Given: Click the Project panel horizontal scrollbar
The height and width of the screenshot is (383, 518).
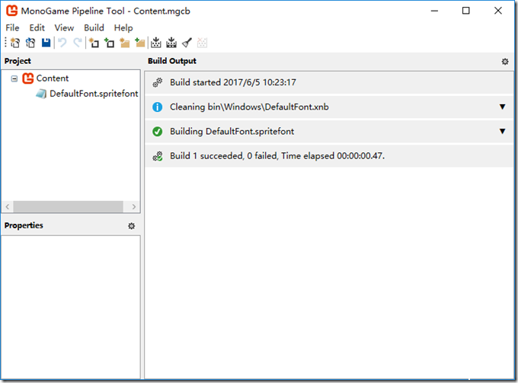Looking at the screenshot, I should coord(69,206).
